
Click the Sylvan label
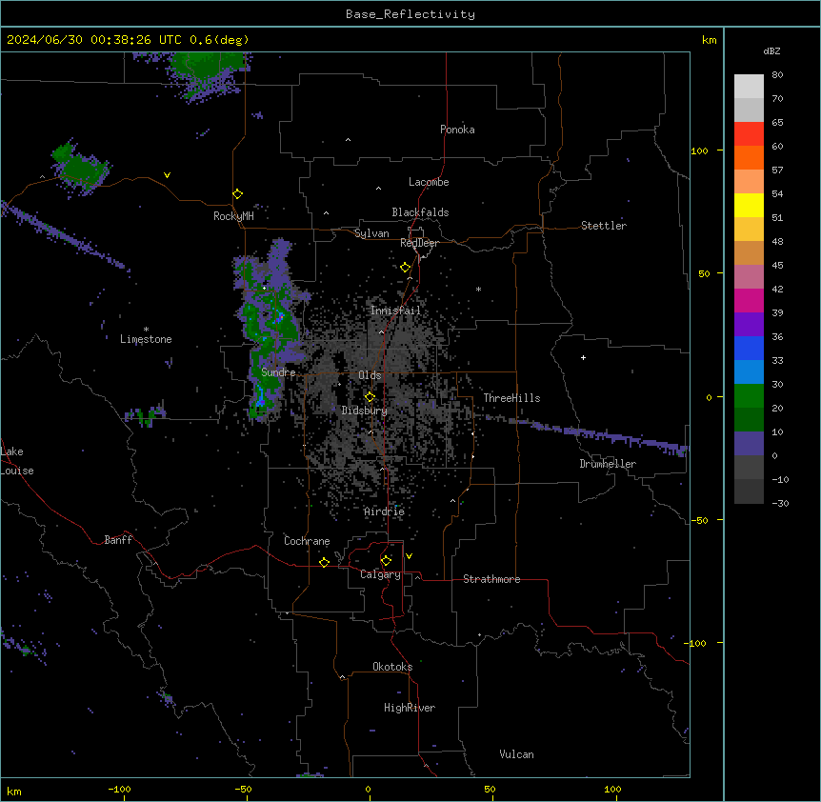coord(371,233)
